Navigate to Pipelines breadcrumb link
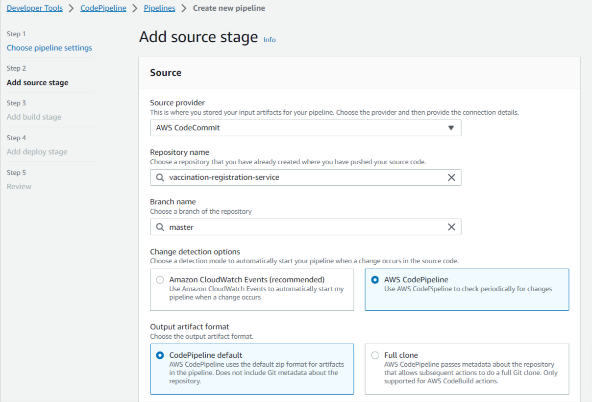The height and width of the screenshot is (402, 592). 160,8
